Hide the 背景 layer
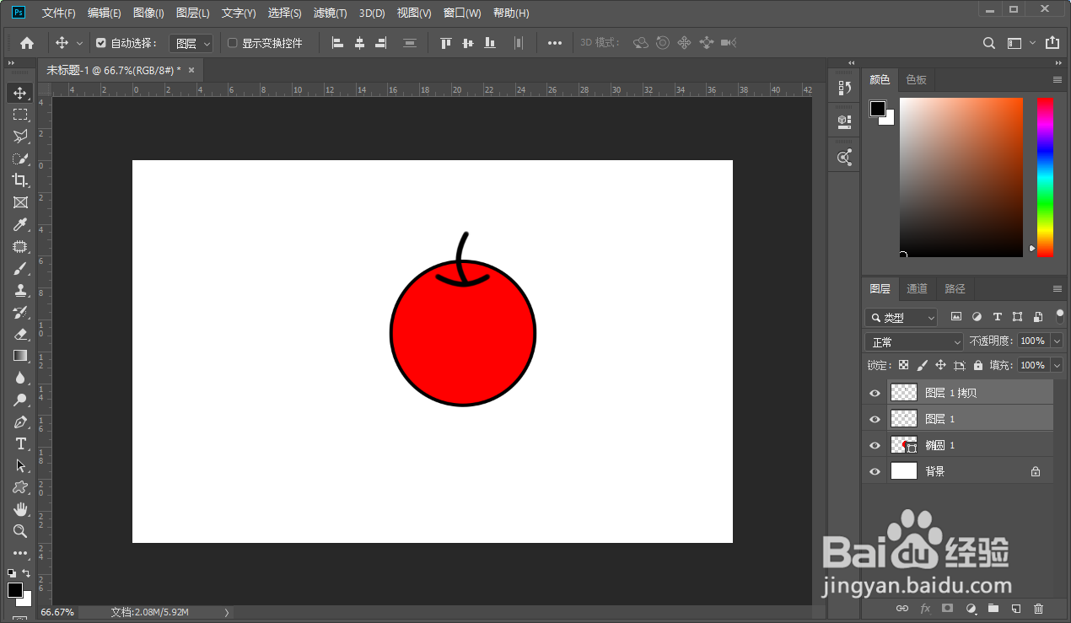Screen dimensions: 1071x623 pos(875,471)
